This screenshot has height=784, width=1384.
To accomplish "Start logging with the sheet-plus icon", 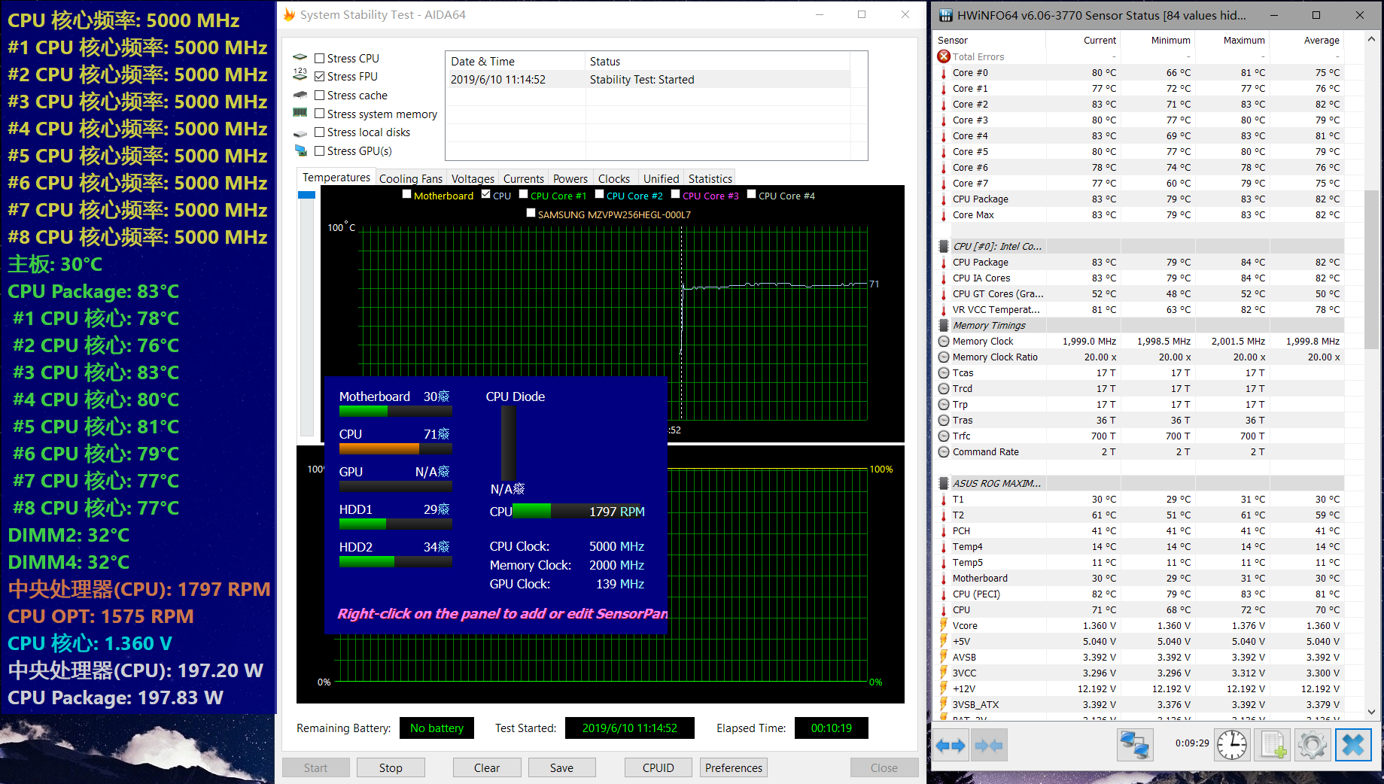I will [x=1273, y=745].
